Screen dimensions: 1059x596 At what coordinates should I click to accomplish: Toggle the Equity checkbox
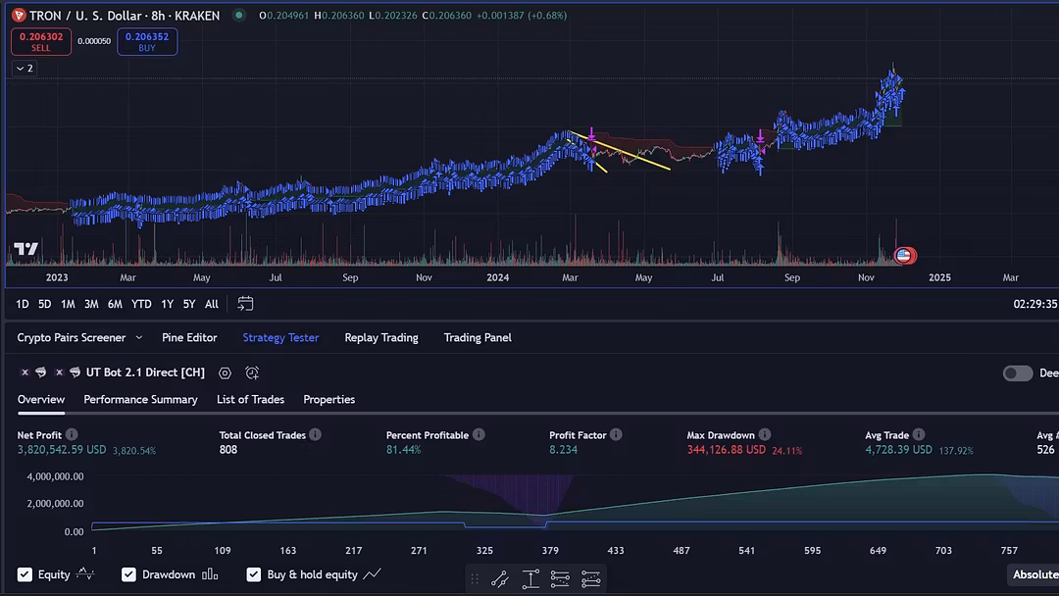[x=25, y=574]
